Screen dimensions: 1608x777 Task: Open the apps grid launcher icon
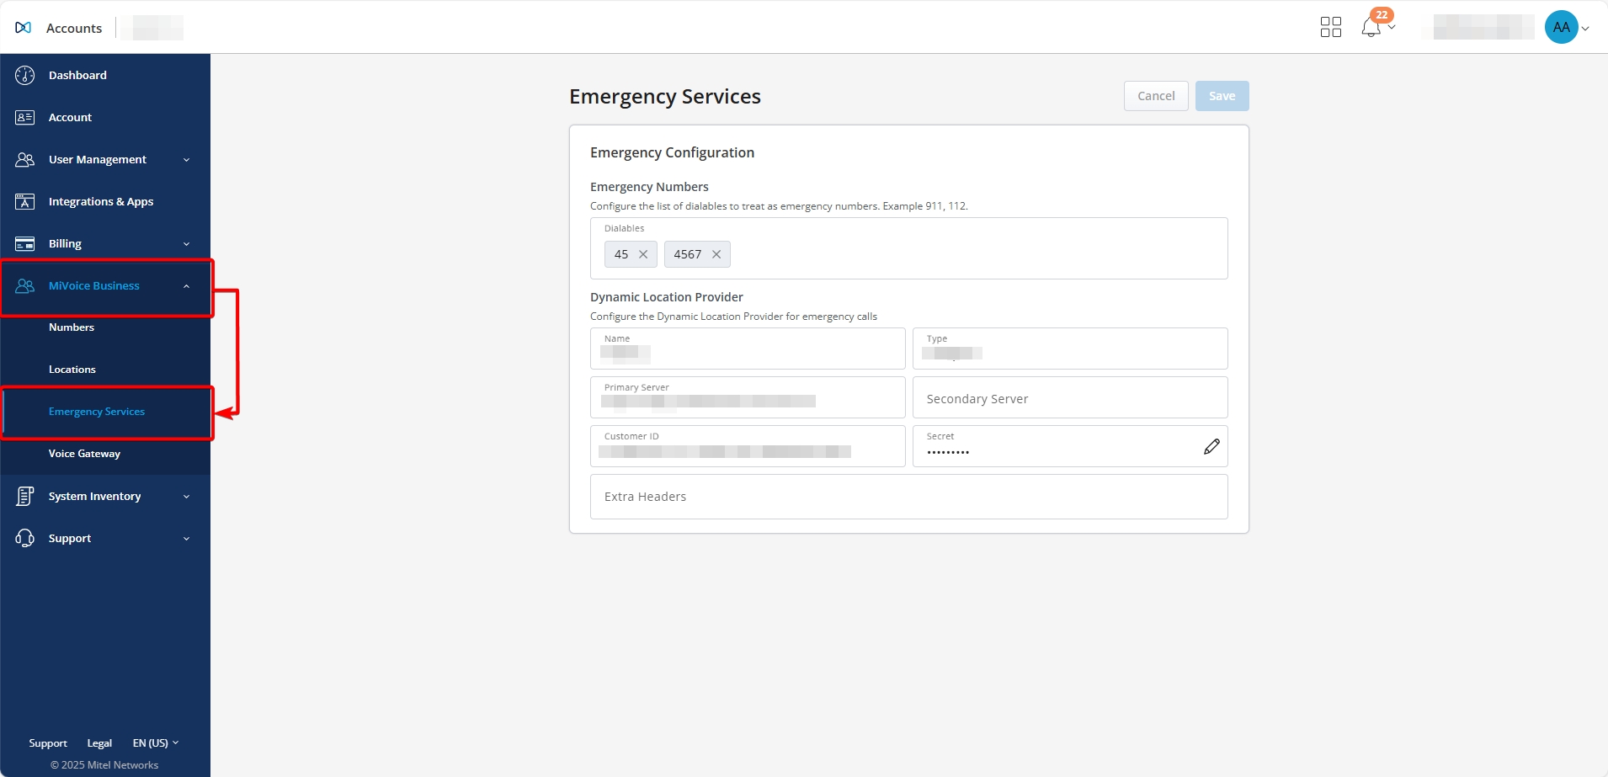click(1331, 27)
